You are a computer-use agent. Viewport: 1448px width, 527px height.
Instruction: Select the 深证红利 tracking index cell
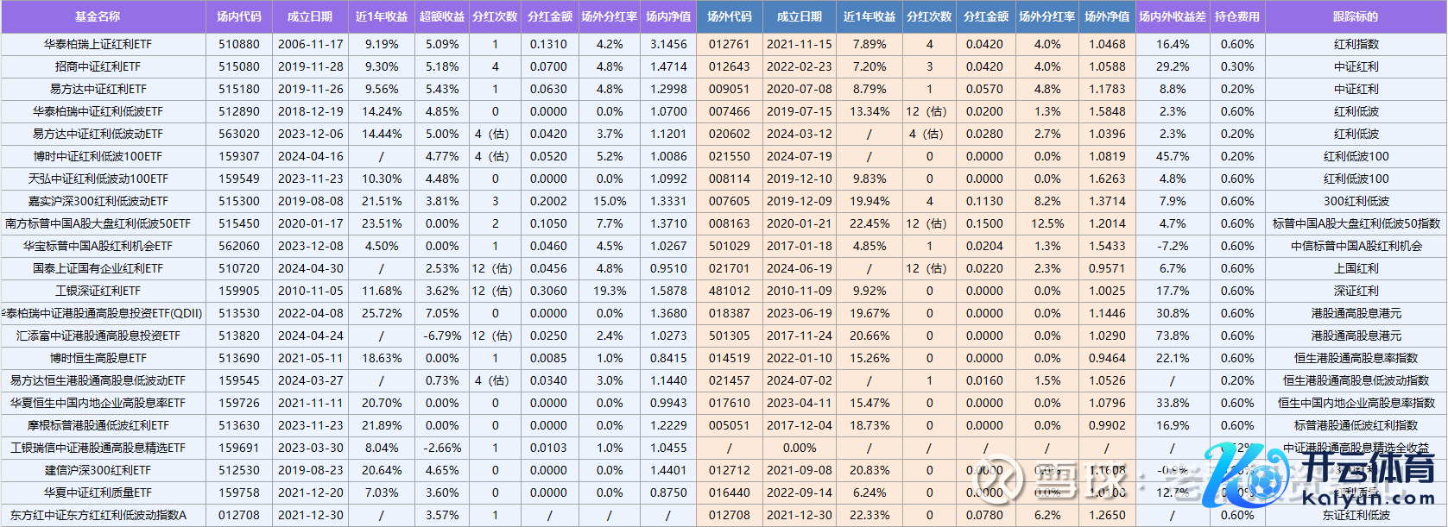pyautogui.click(x=1356, y=291)
